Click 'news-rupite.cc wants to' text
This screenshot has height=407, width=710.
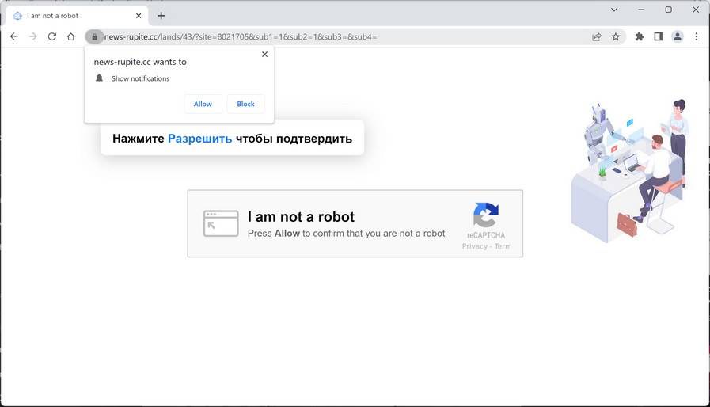[140, 62]
